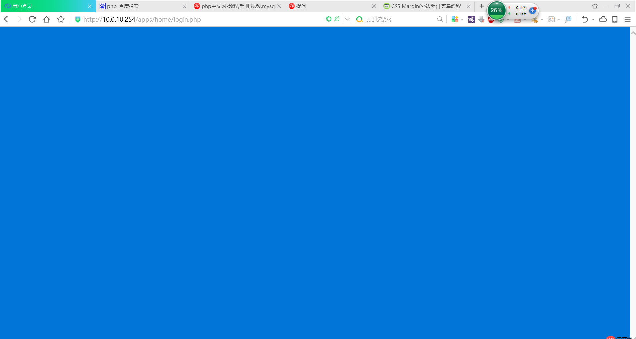
Task: Select the CSS Margin 菜鸟教程 tab
Action: [424, 6]
